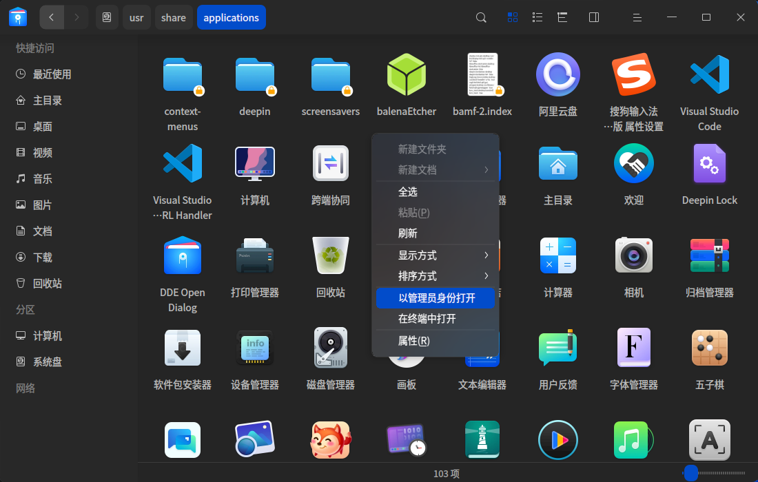Expand the 新建文档 submenu

(436, 170)
